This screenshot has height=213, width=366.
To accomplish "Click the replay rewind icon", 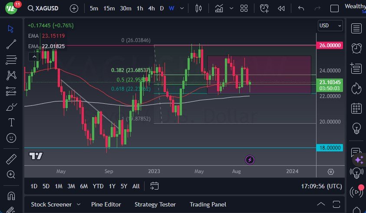I will (x=281, y=8).
